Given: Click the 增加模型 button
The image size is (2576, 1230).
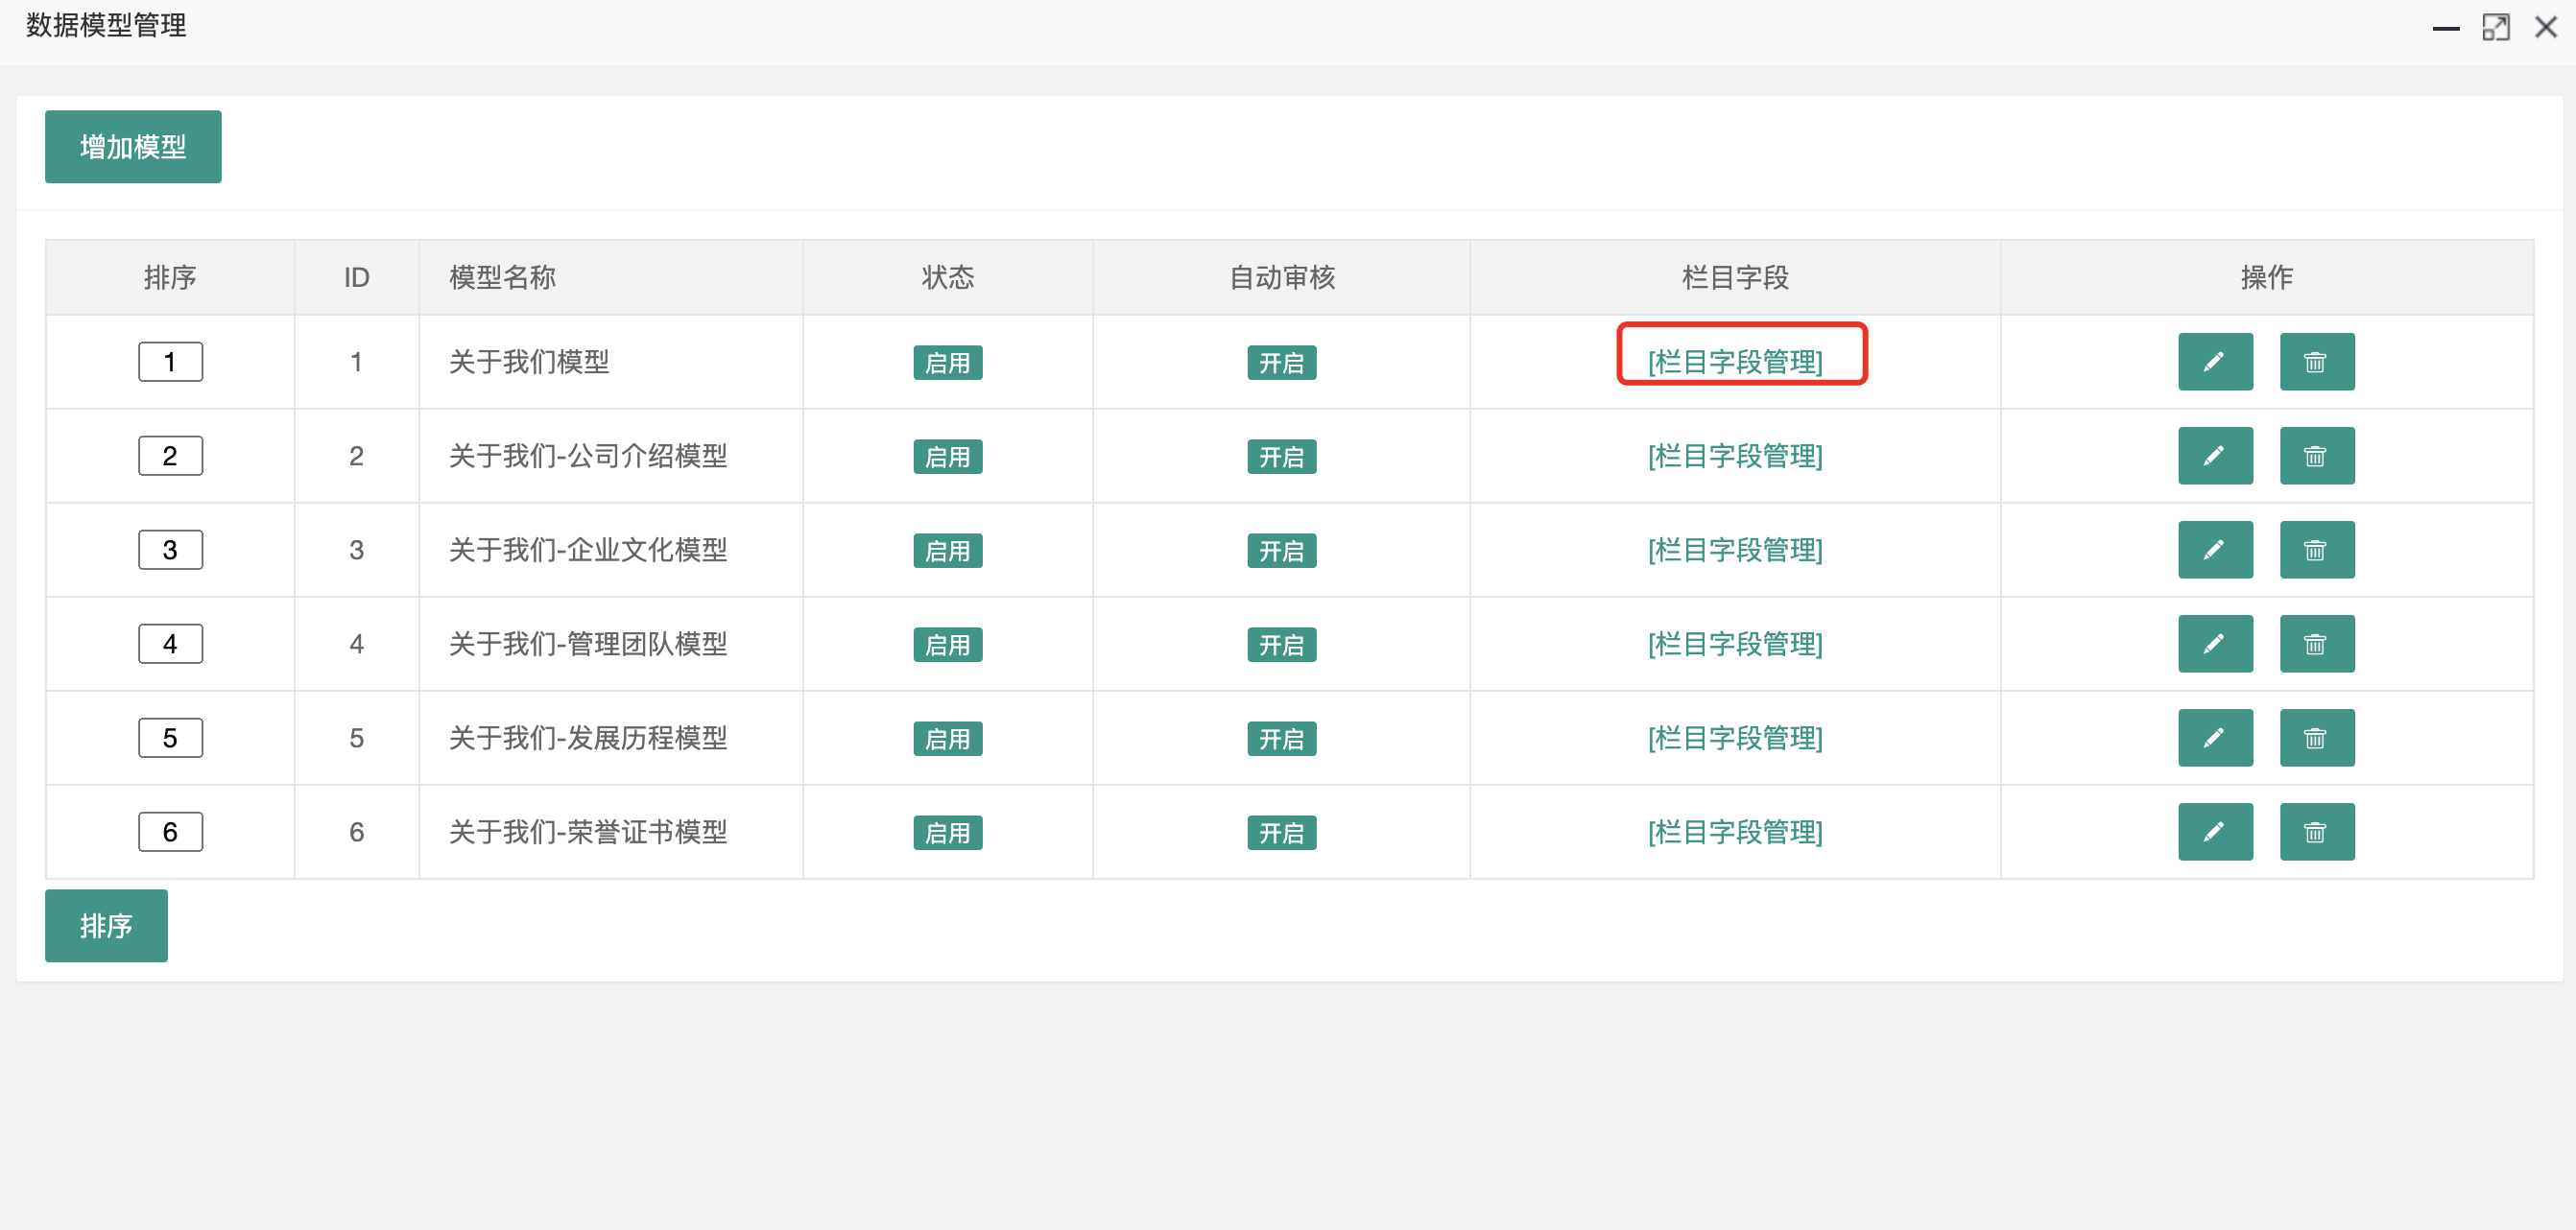Looking at the screenshot, I should tap(133, 147).
